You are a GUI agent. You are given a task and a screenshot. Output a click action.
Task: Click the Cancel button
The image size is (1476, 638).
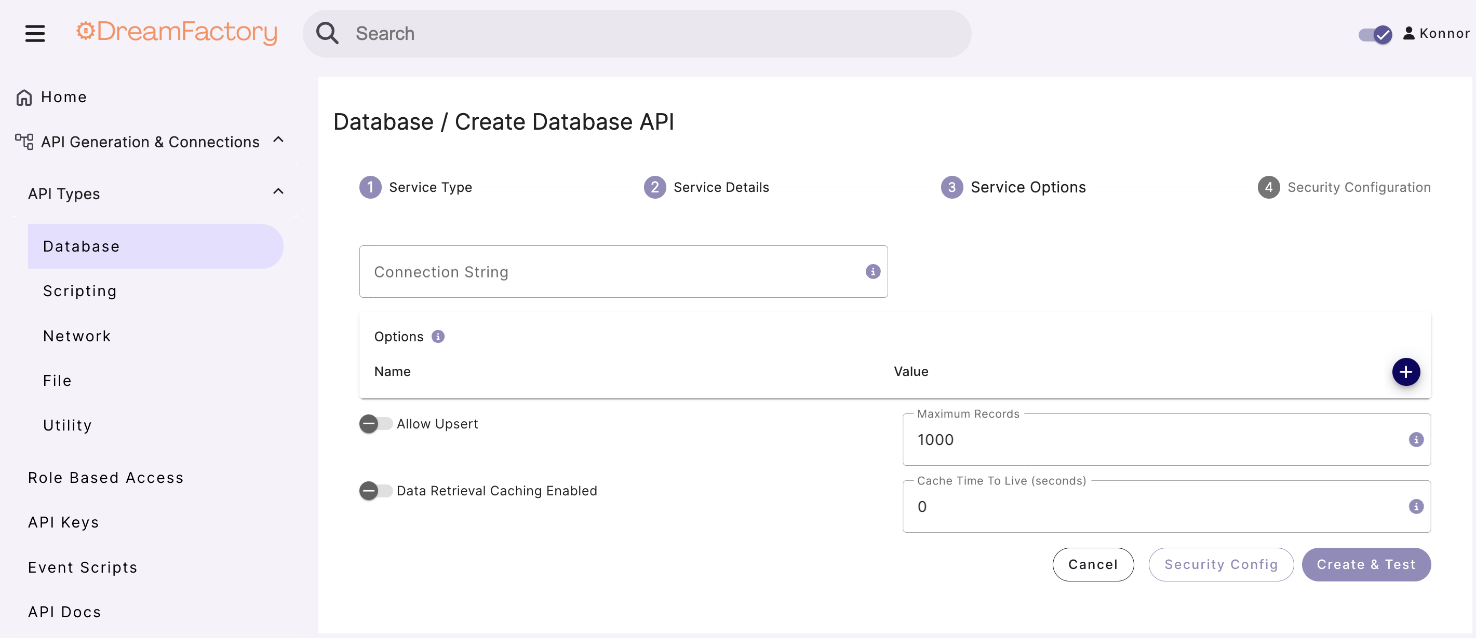[1092, 564]
